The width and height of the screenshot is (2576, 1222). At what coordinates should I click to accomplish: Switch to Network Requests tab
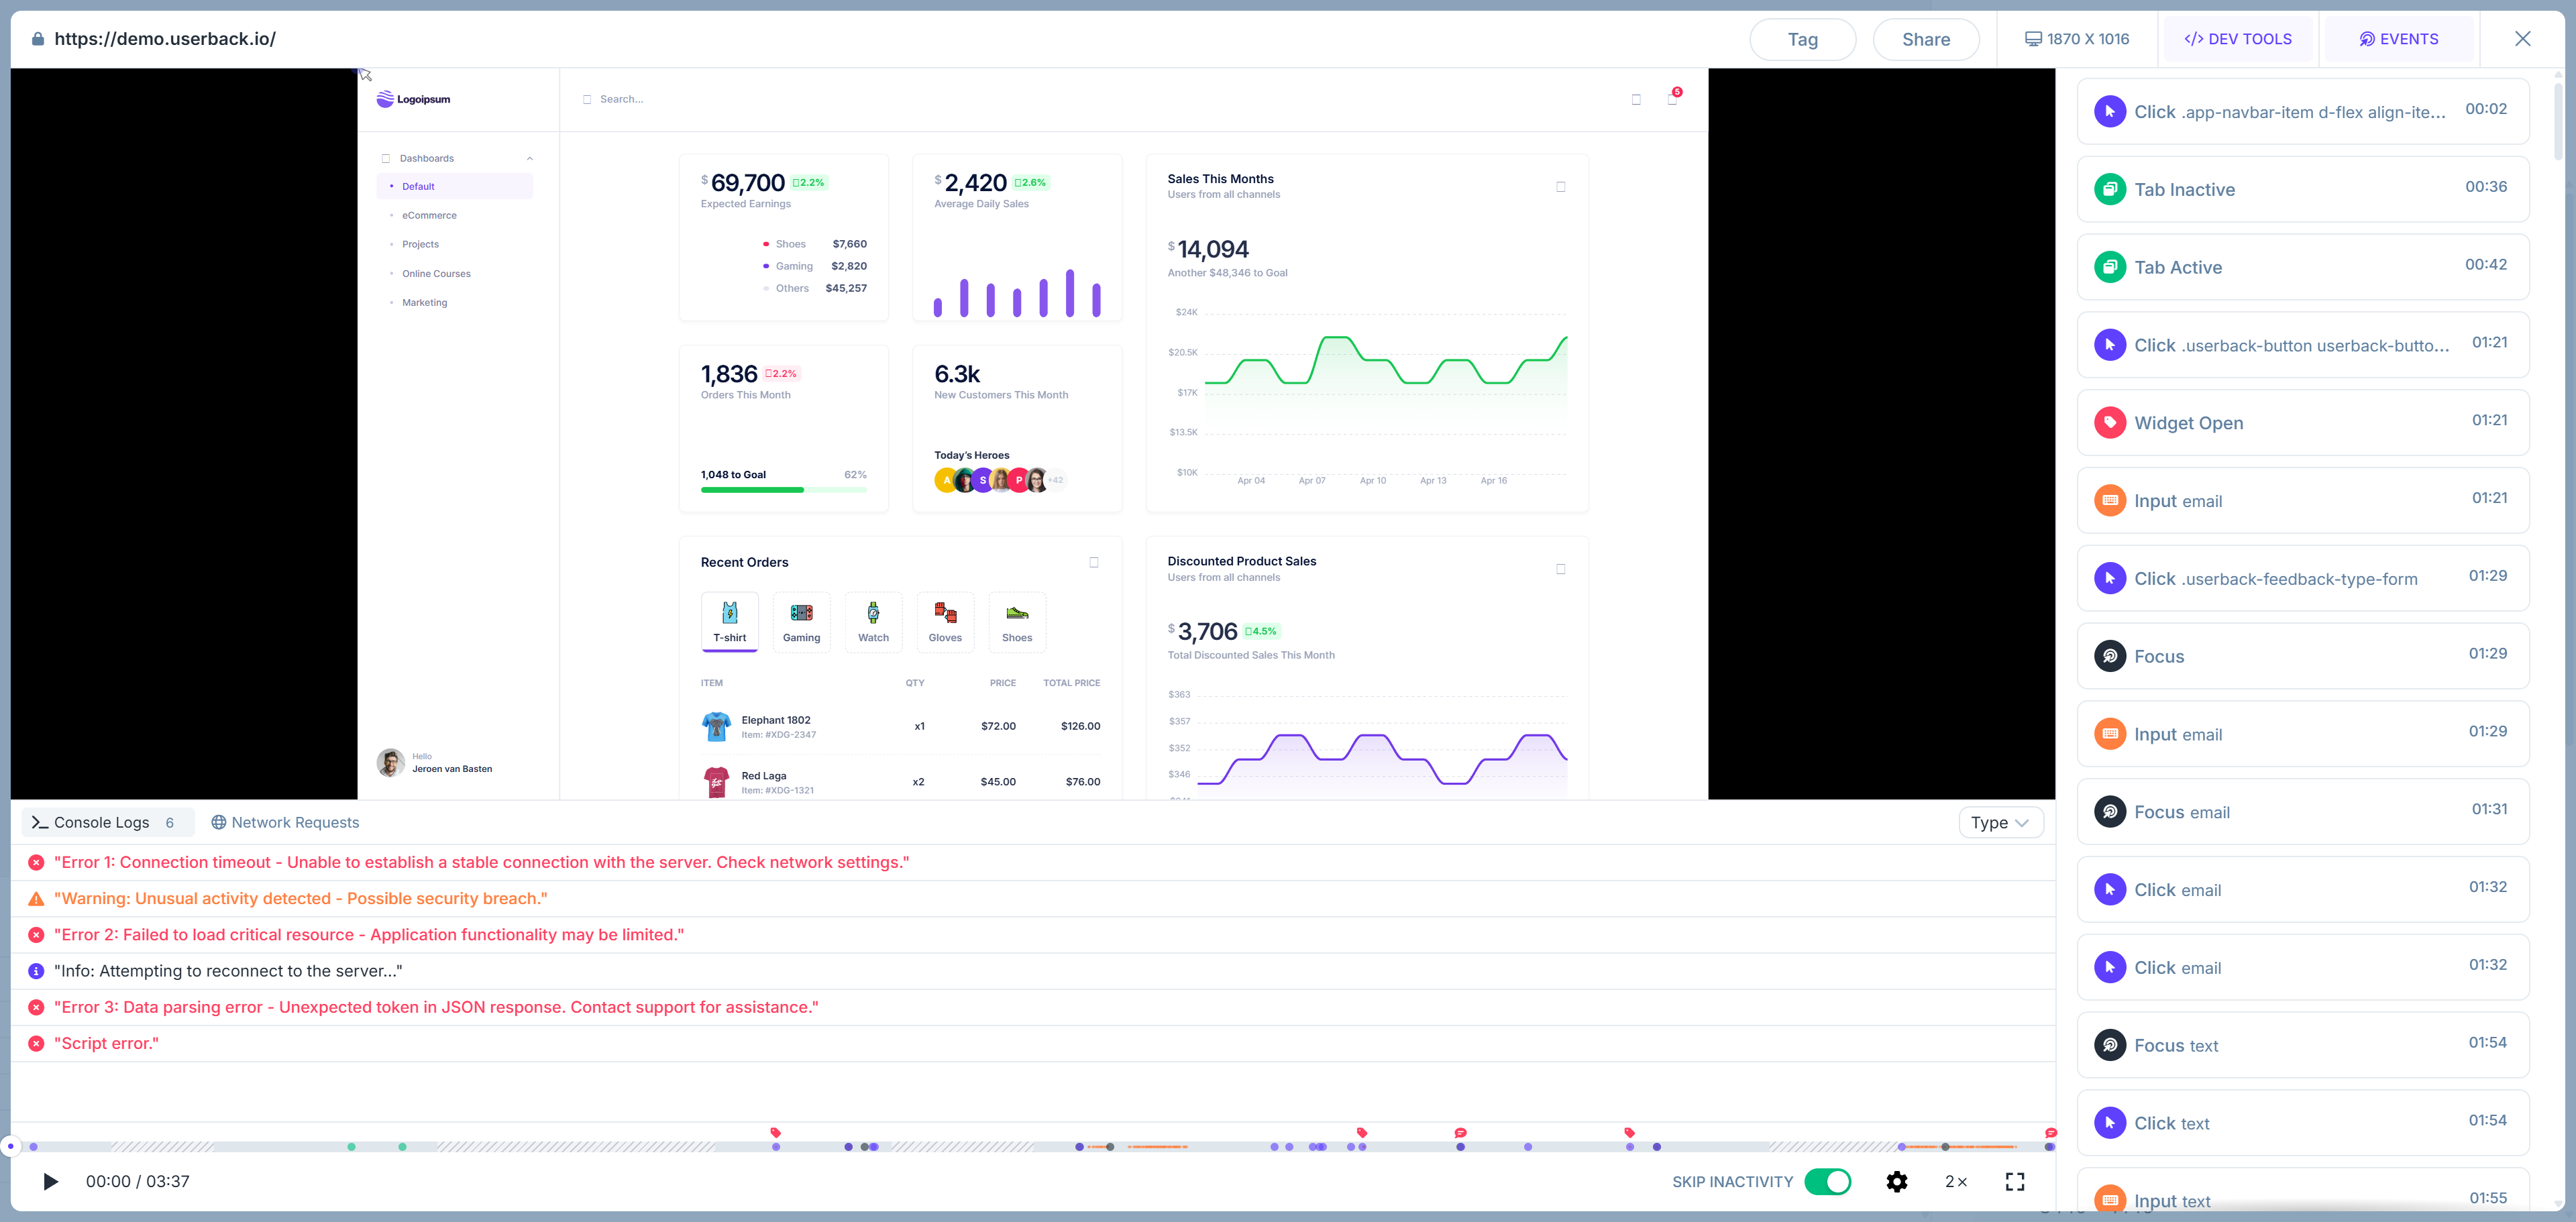coord(285,822)
